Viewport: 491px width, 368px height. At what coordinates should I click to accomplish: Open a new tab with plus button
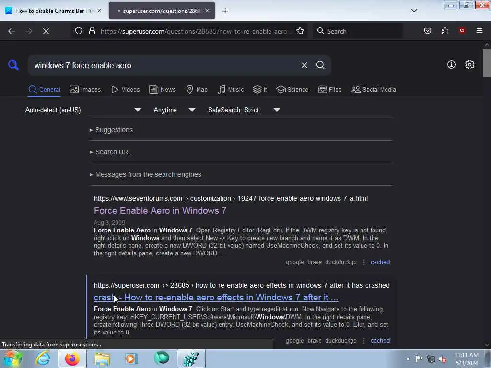click(x=225, y=11)
